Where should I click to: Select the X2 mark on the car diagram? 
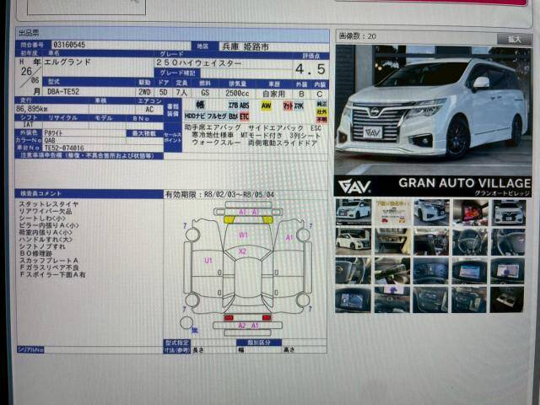(242, 251)
